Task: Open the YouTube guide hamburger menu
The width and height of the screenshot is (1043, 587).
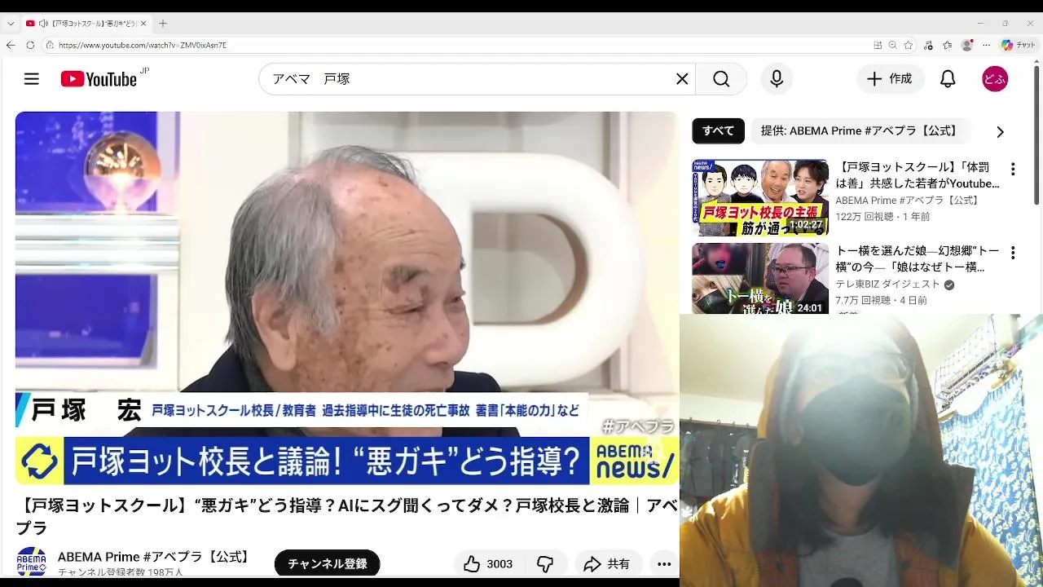Action: (32, 79)
